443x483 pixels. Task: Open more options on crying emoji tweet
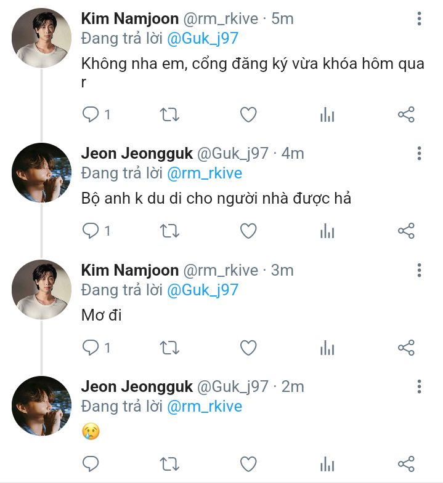(x=419, y=386)
